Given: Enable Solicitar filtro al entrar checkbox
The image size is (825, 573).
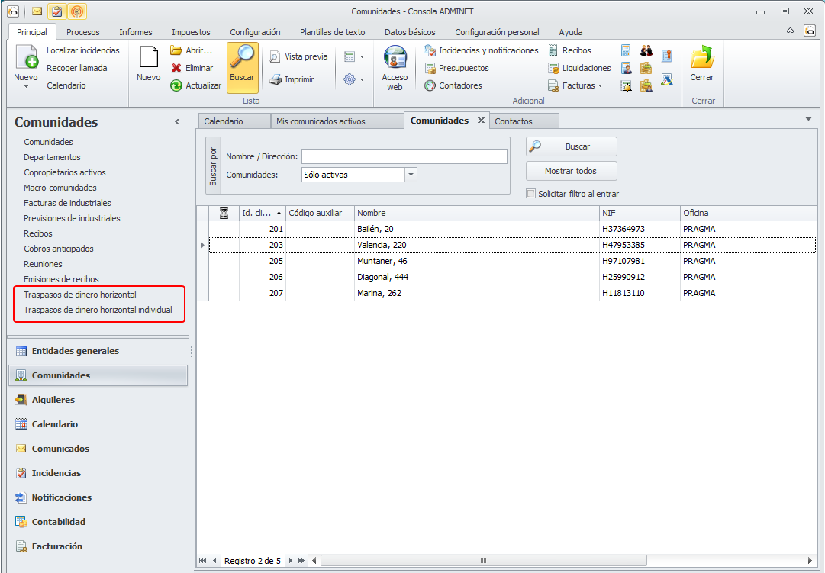Looking at the screenshot, I should coord(531,194).
